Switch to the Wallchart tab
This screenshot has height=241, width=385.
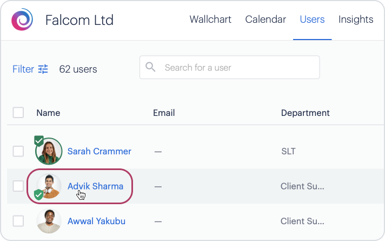tap(210, 19)
